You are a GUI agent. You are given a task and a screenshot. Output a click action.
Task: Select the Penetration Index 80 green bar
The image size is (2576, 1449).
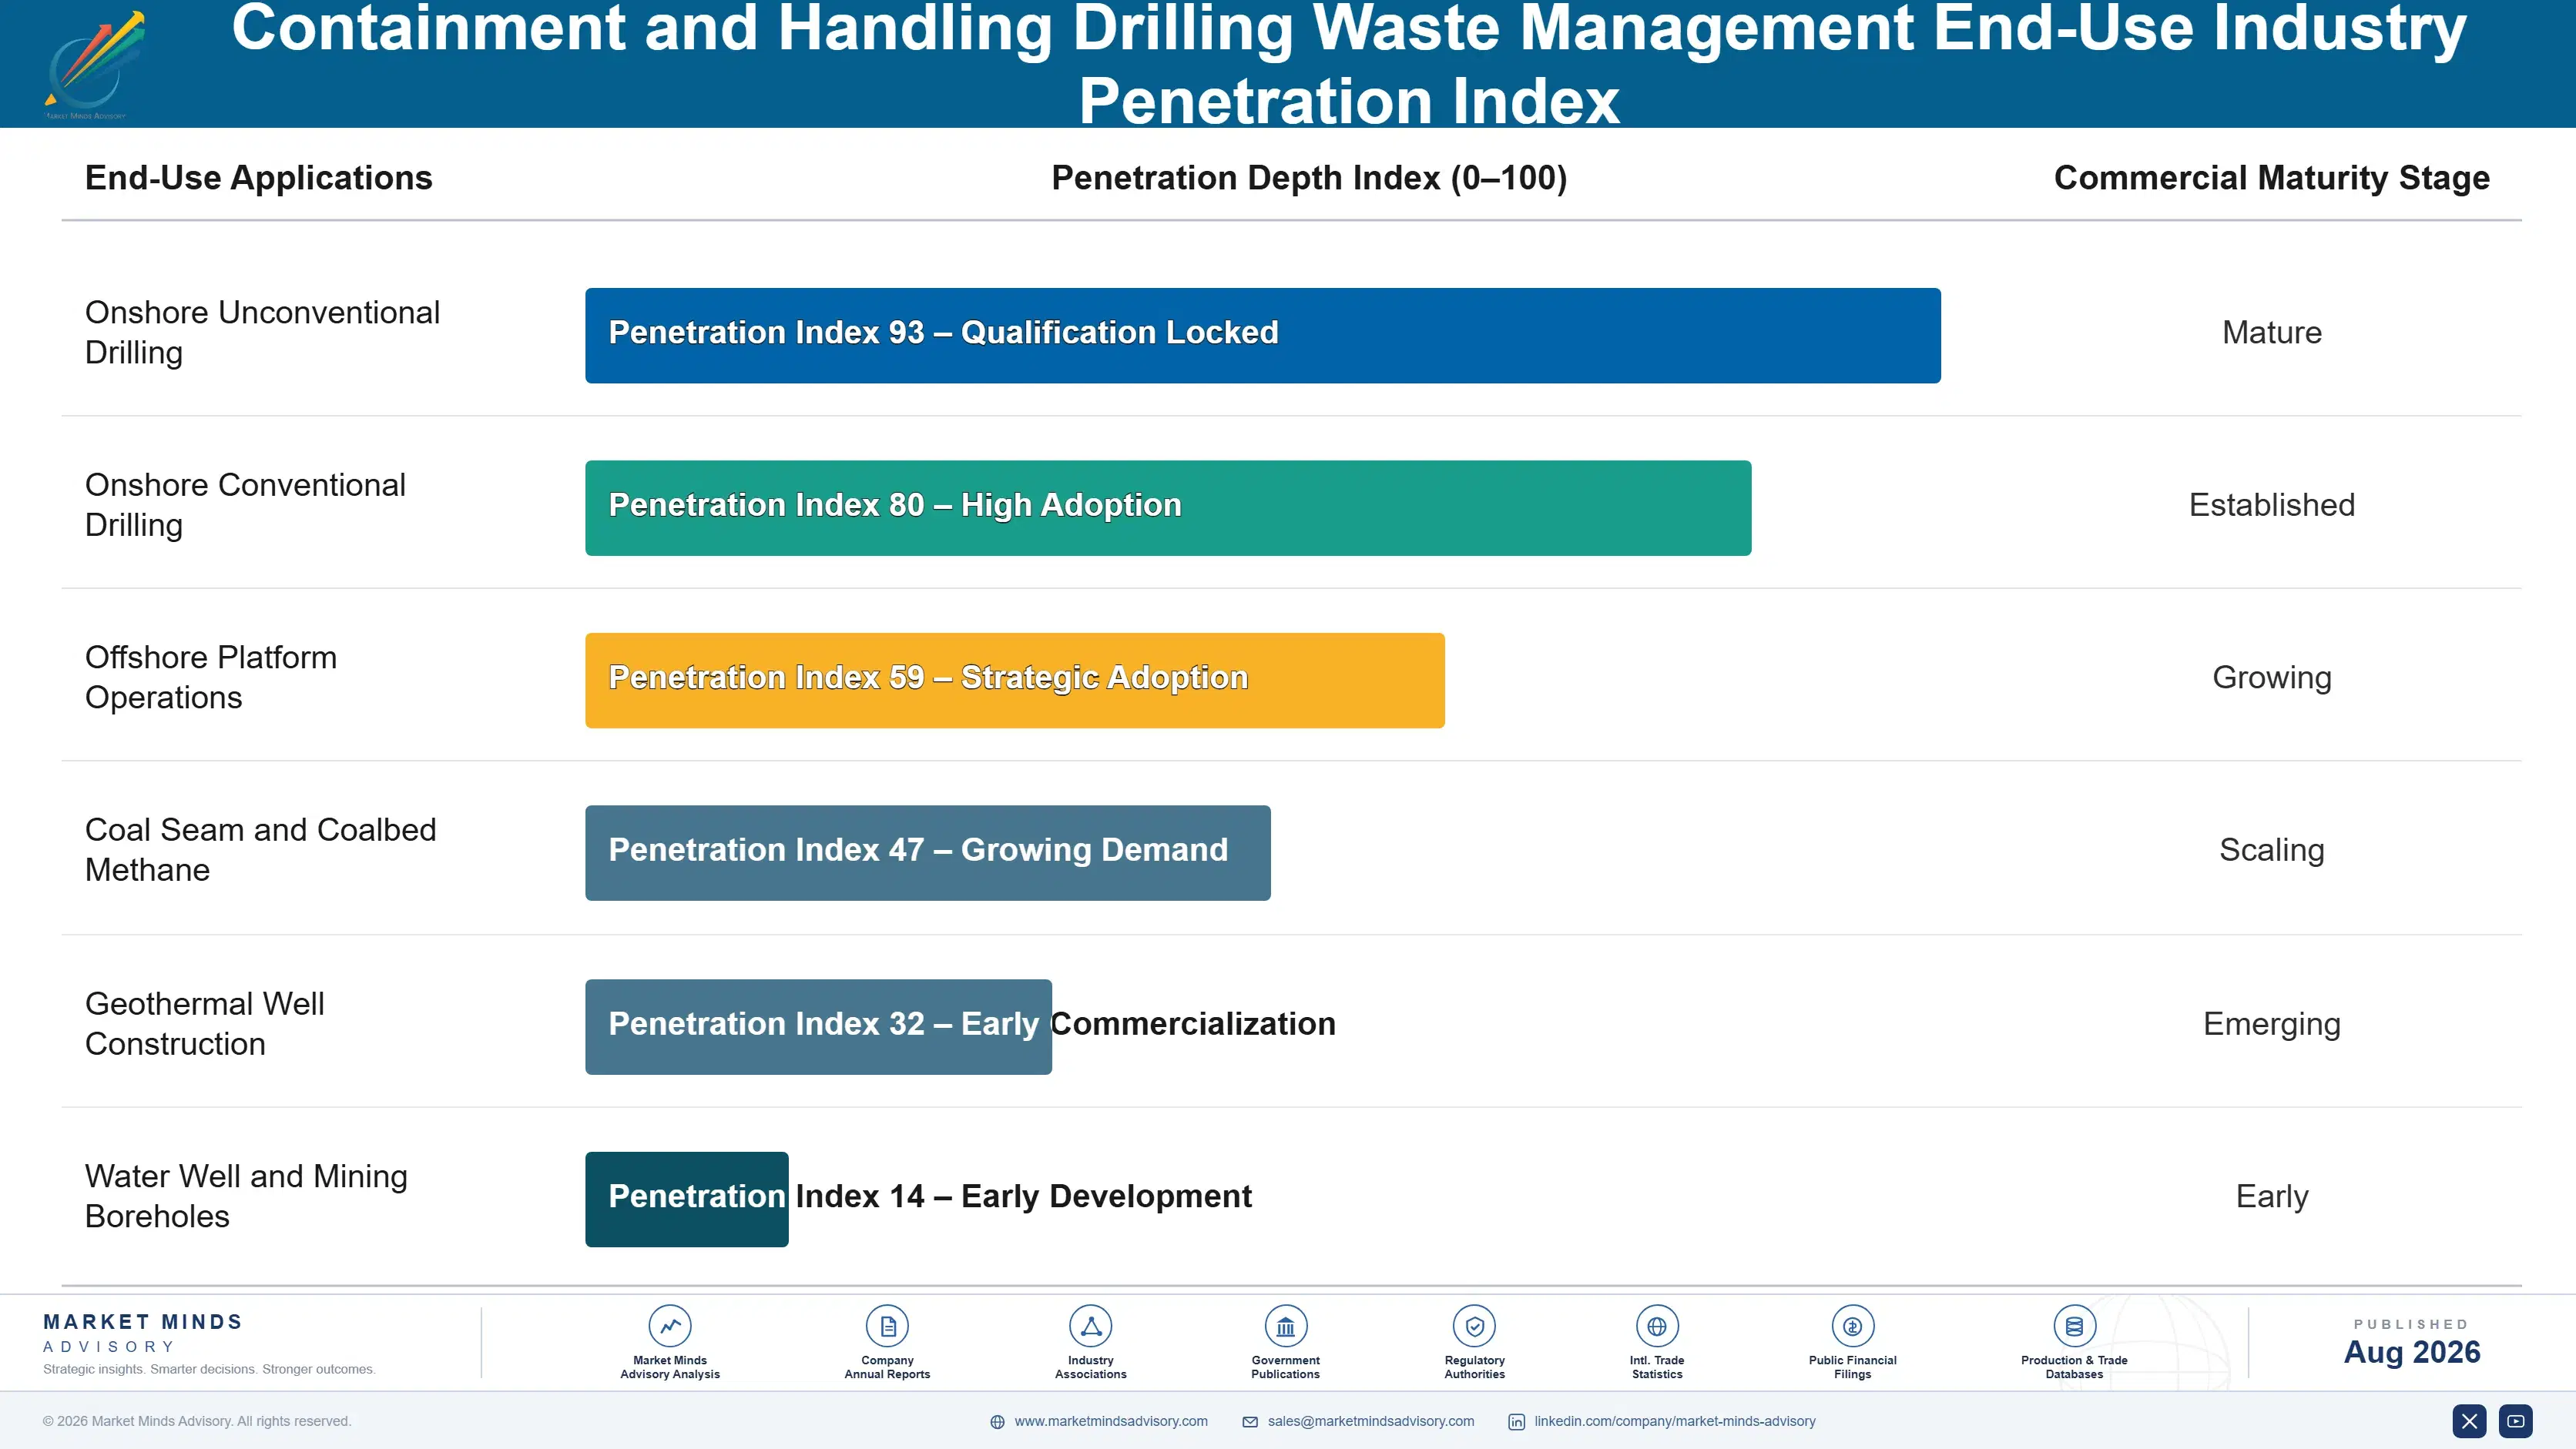(x=1168, y=507)
